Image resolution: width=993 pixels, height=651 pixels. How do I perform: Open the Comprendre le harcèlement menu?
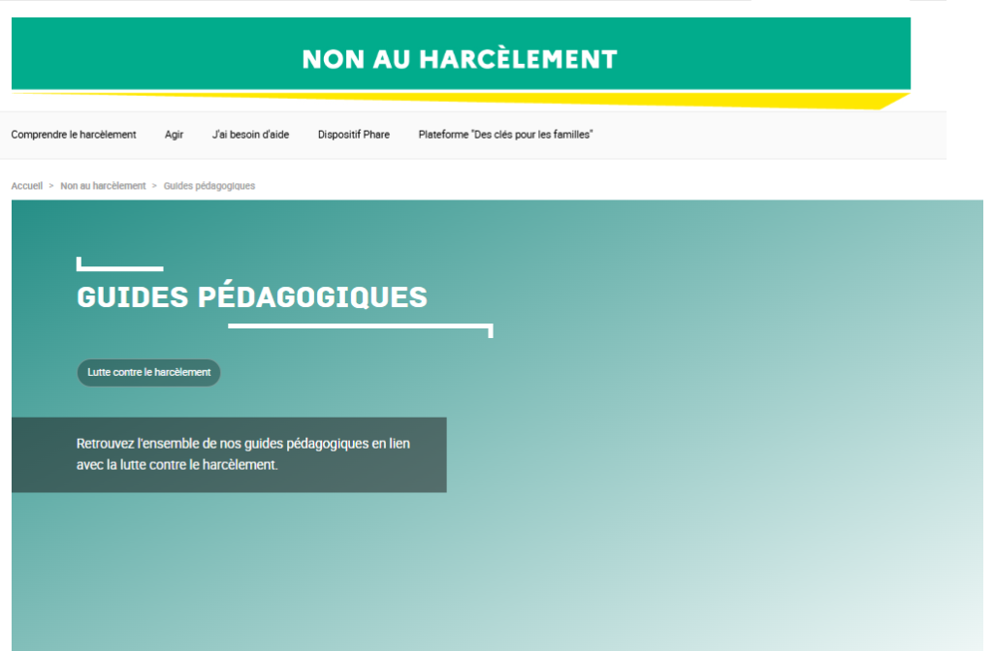[74, 135]
